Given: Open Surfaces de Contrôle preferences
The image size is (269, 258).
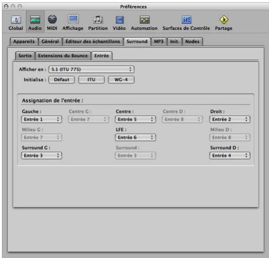Looking at the screenshot, I should tap(186, 22).
